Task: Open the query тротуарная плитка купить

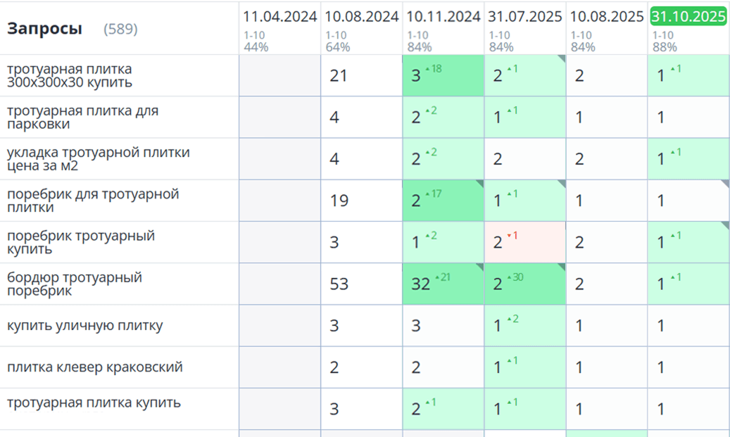Action: pos(94,403)
